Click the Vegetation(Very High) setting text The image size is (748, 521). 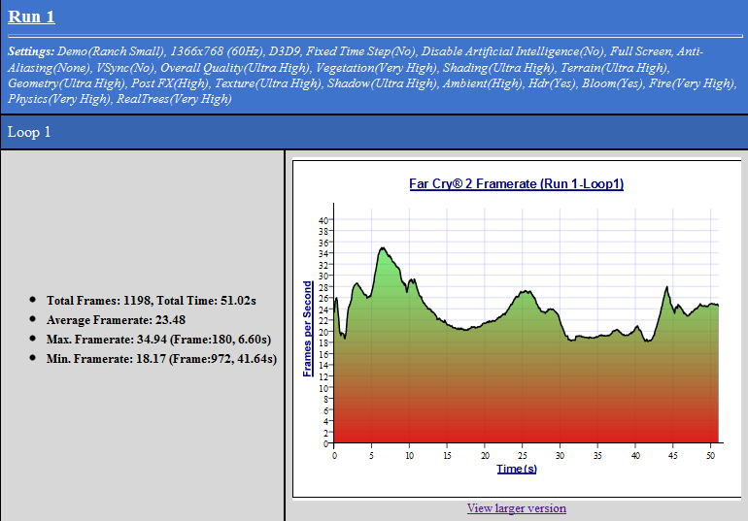pyautogui.click(x=376, y=68)
